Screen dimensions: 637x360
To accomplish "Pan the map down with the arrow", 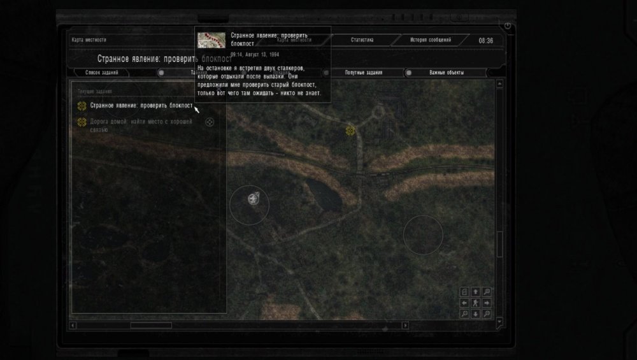I will [x=476, y=314].
